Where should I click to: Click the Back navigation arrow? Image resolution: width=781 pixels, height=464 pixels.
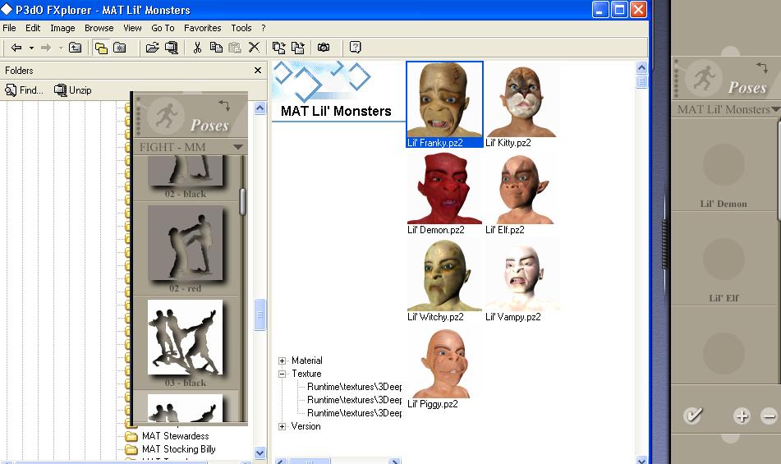tap(16, 48)
